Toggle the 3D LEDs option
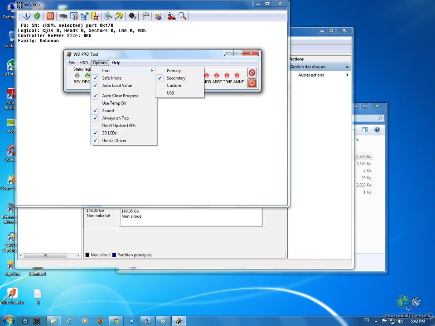 pos(124,133)
